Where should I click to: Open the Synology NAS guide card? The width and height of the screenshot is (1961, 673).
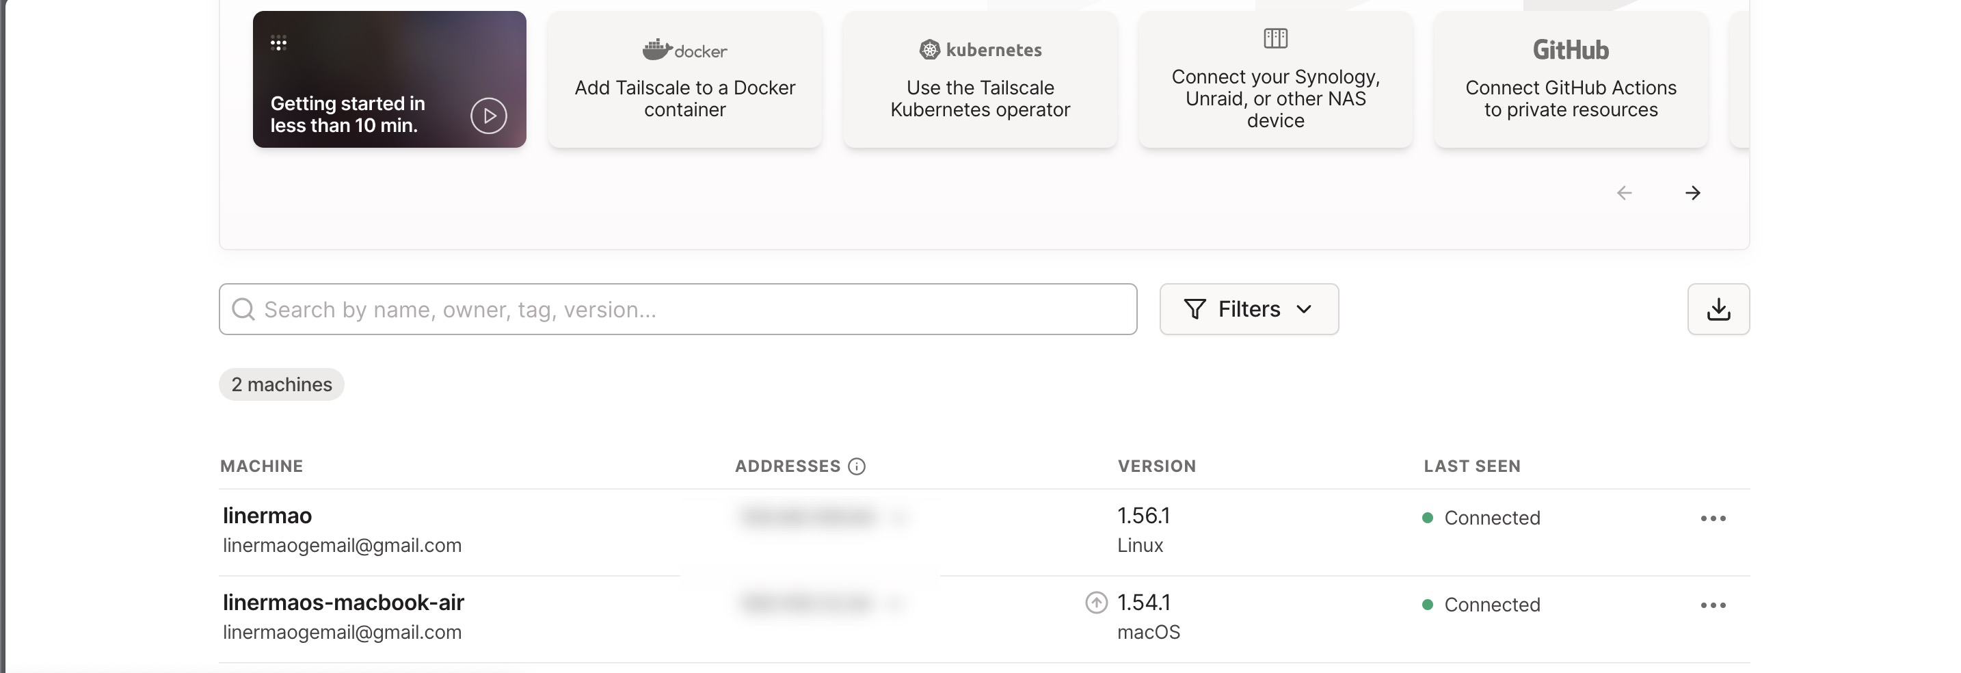coord(1275,98)
